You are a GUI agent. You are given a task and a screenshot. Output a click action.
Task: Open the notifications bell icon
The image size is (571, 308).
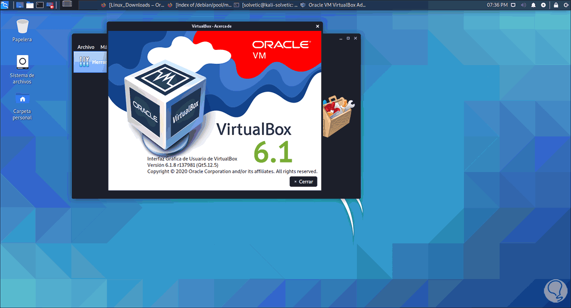click(534, 5)
